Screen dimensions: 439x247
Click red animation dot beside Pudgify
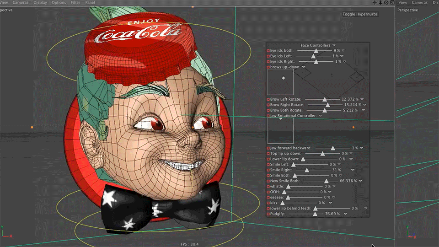268,214
